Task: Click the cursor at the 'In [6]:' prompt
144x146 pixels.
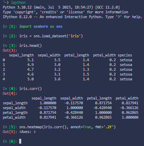Action: click(x=20, y=141)
